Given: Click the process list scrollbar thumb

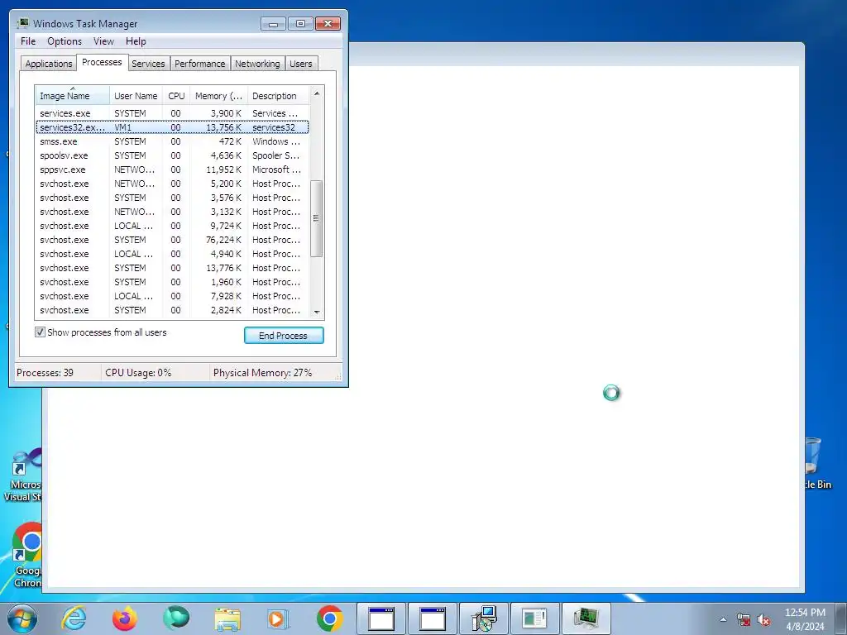Looking at the screenshot, I should 317,218.
